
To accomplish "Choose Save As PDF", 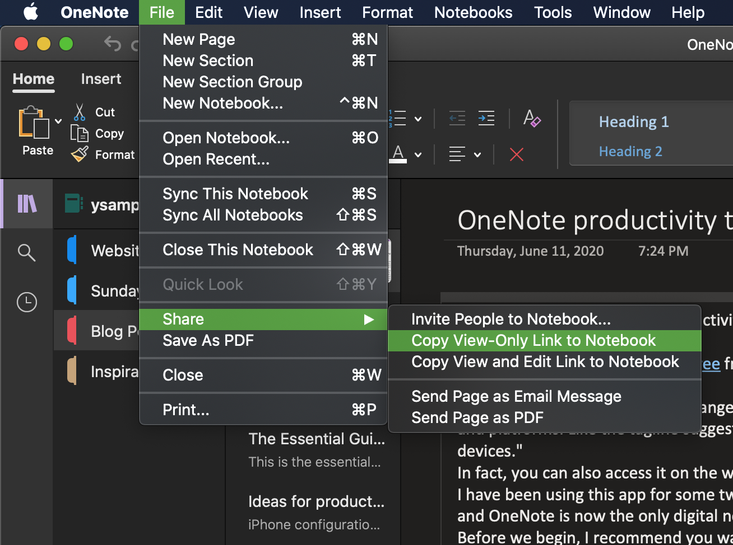I will 263,340.
